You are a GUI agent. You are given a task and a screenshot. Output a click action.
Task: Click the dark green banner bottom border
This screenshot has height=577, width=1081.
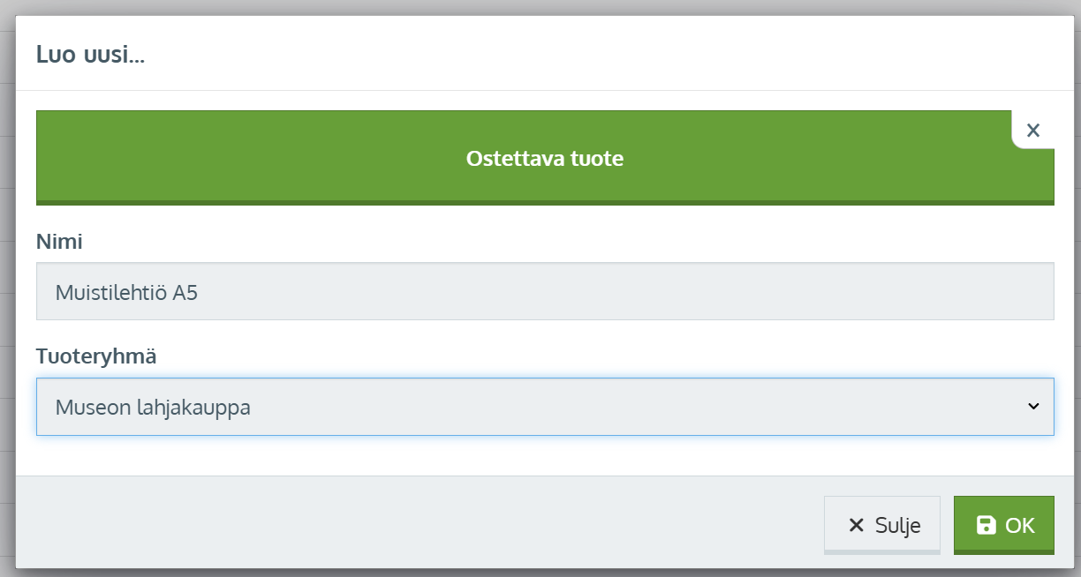click(545, 203)
